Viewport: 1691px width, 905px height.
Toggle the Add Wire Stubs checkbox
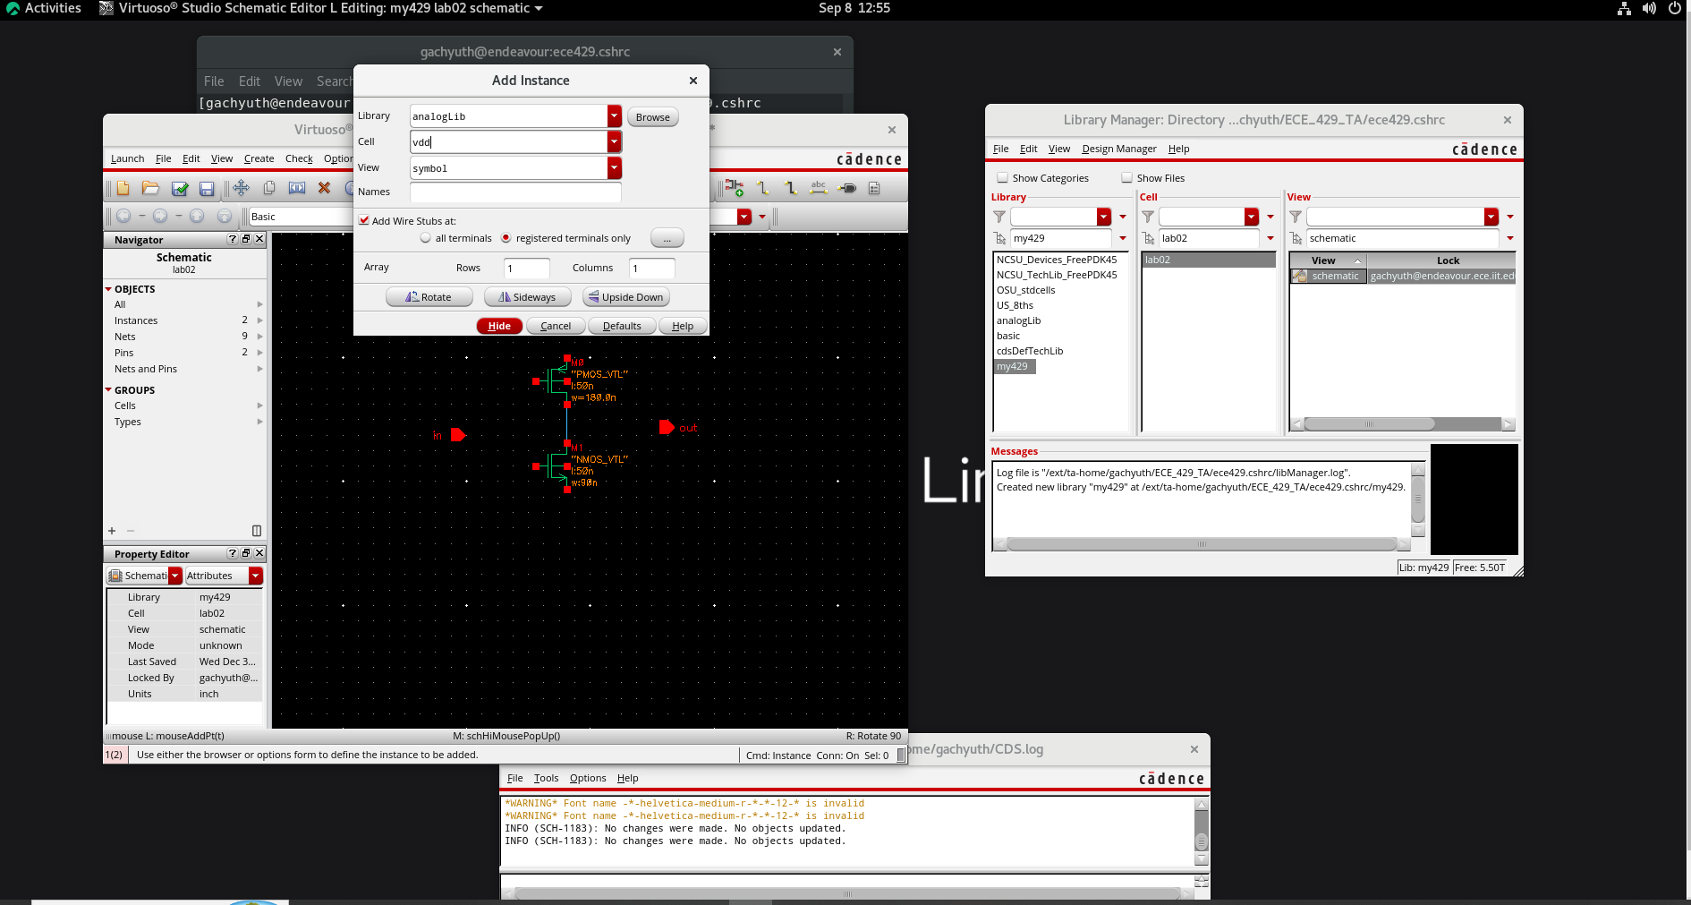[x=364, y=220]
